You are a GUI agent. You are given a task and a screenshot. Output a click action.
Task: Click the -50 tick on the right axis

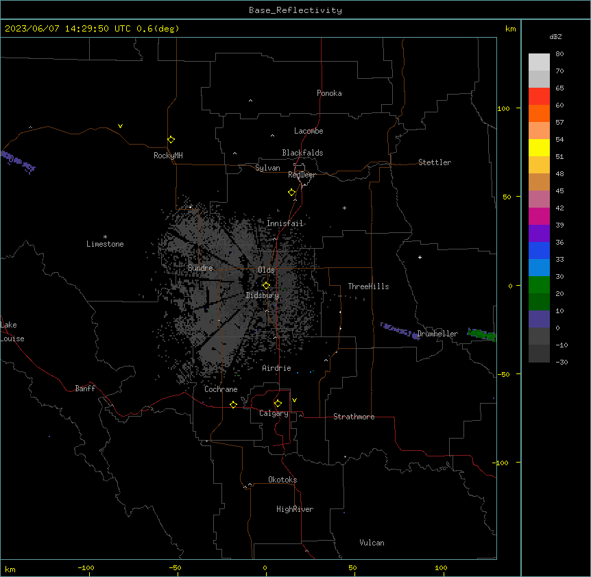(503, 374)
